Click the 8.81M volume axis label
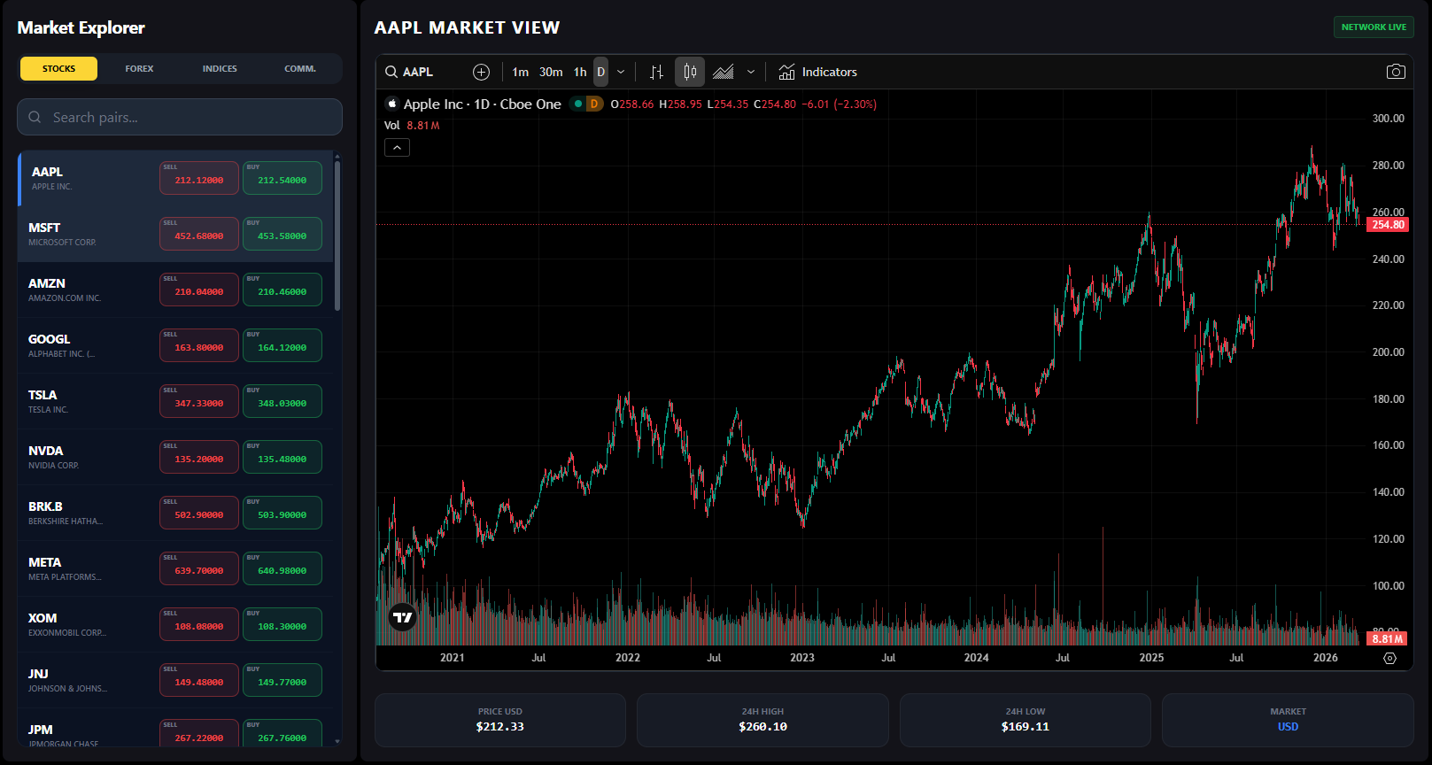The width and height of the screenshot is (1432, 765). (x=1388, y=638)
